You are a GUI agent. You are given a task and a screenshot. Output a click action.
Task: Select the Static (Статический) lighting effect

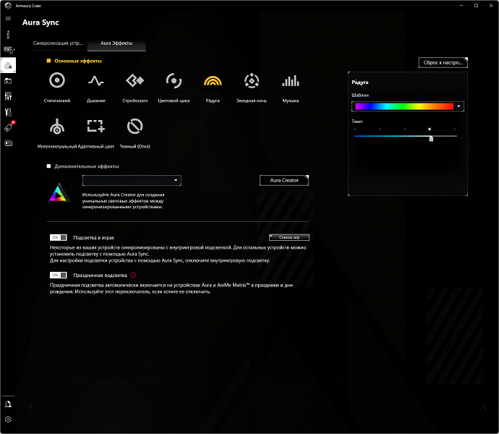pos(57,82)
